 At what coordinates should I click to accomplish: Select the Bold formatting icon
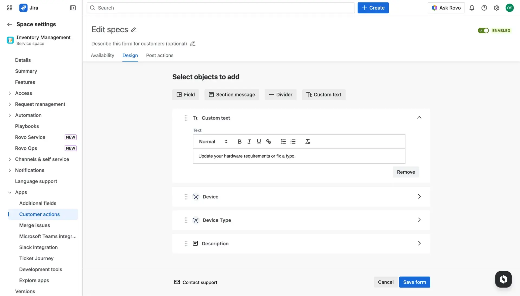pyautogui.click(x=239, y=141)
